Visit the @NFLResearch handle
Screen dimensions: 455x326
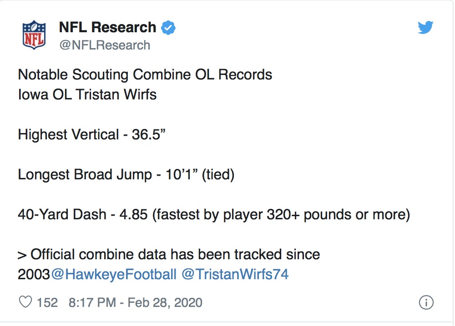pos(105,45)
